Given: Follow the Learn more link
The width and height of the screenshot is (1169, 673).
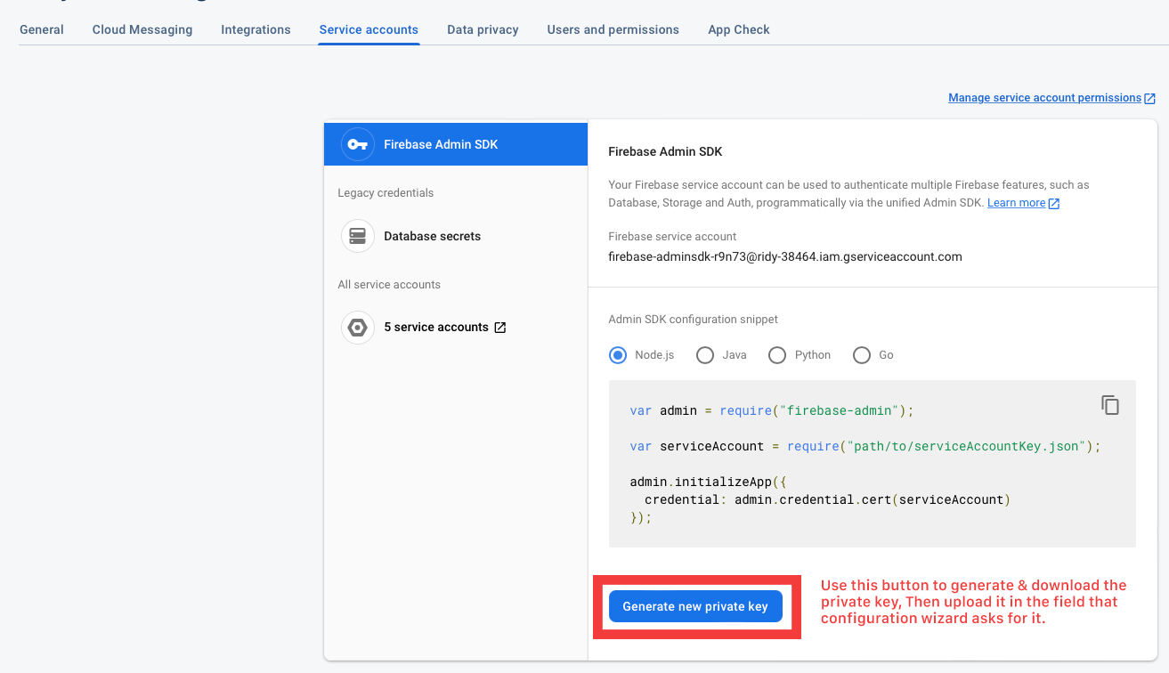Looking at the screenshot, I should click(x=1016, y=203).
